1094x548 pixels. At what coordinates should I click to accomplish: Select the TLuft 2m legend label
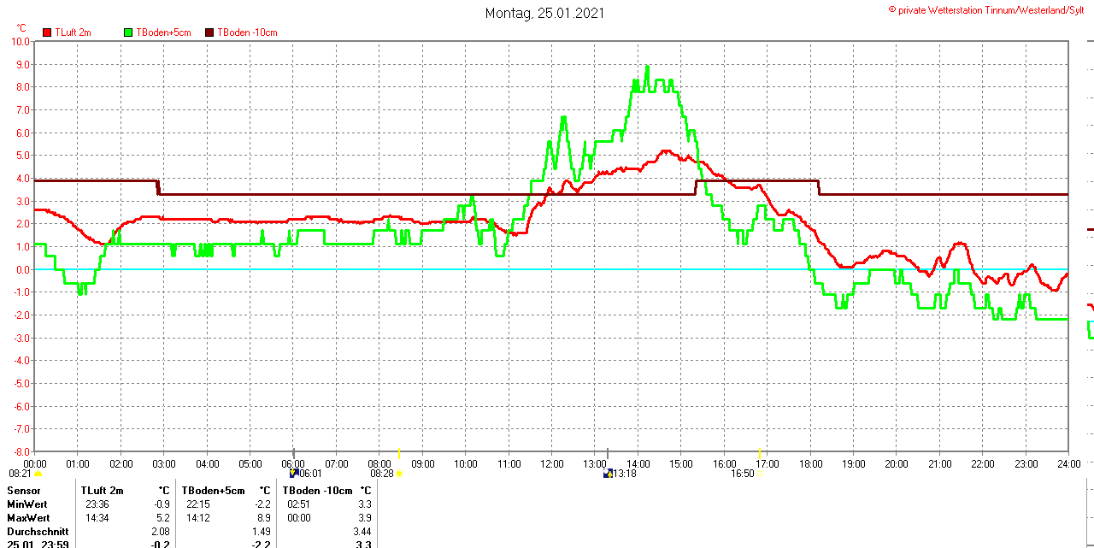point(73,32)
